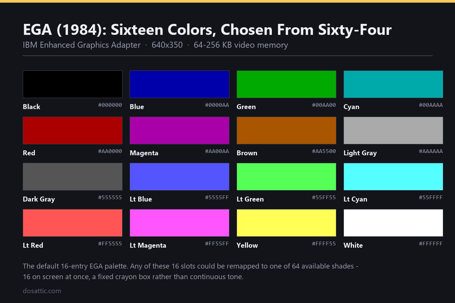
Task: Select the Lt Blue swatch
Action: coord(179,176)
